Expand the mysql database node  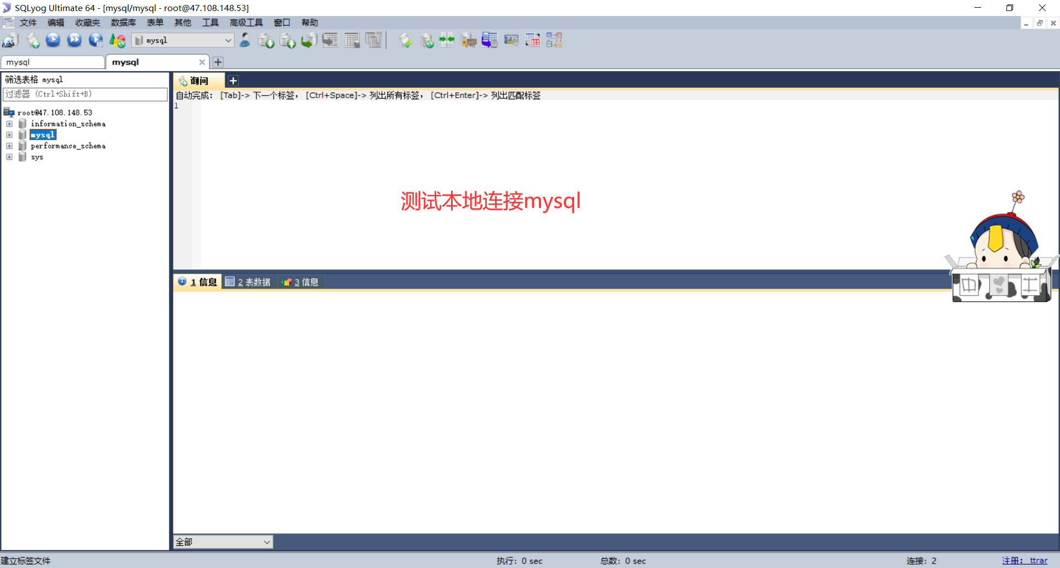click(x=9, y=135)
